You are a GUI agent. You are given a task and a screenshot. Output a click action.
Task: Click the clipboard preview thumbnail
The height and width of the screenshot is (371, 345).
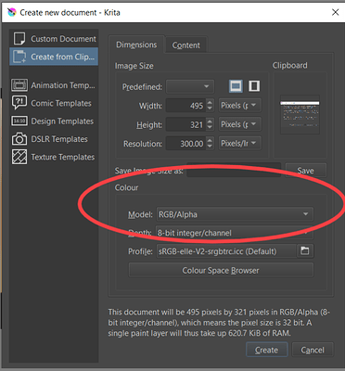point(300,115)
